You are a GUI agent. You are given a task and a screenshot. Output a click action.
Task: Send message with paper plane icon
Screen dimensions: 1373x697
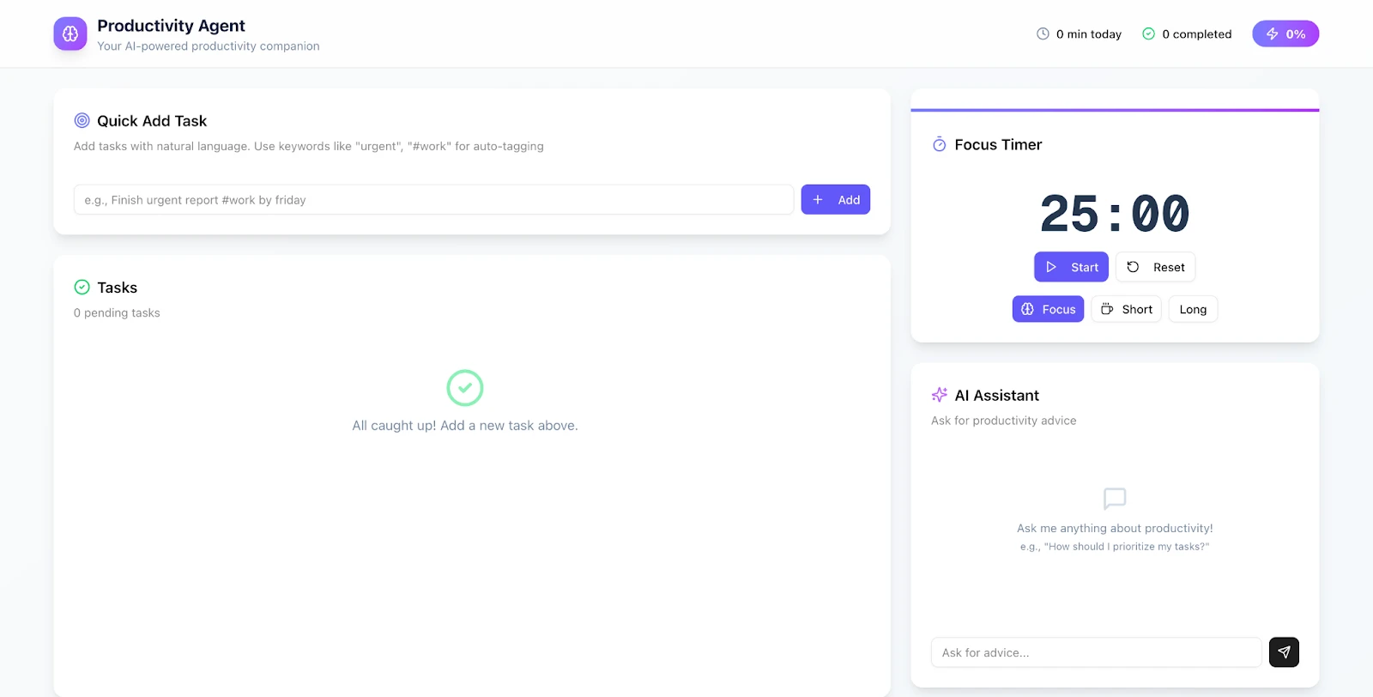pyautogui.click(x=1284, y=652)
